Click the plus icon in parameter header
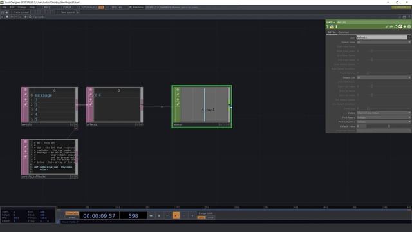 point(405,27)
